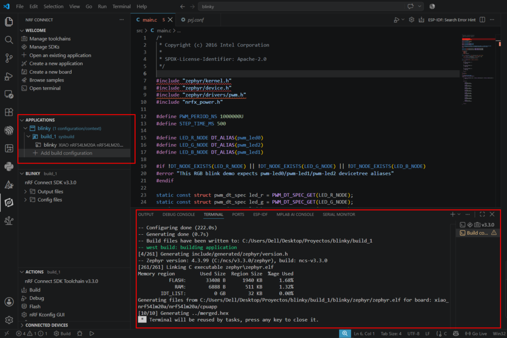Select blinky XIAO nRF54LM20A build item
This screenshot has width=507, height=338.
(80, 145)
